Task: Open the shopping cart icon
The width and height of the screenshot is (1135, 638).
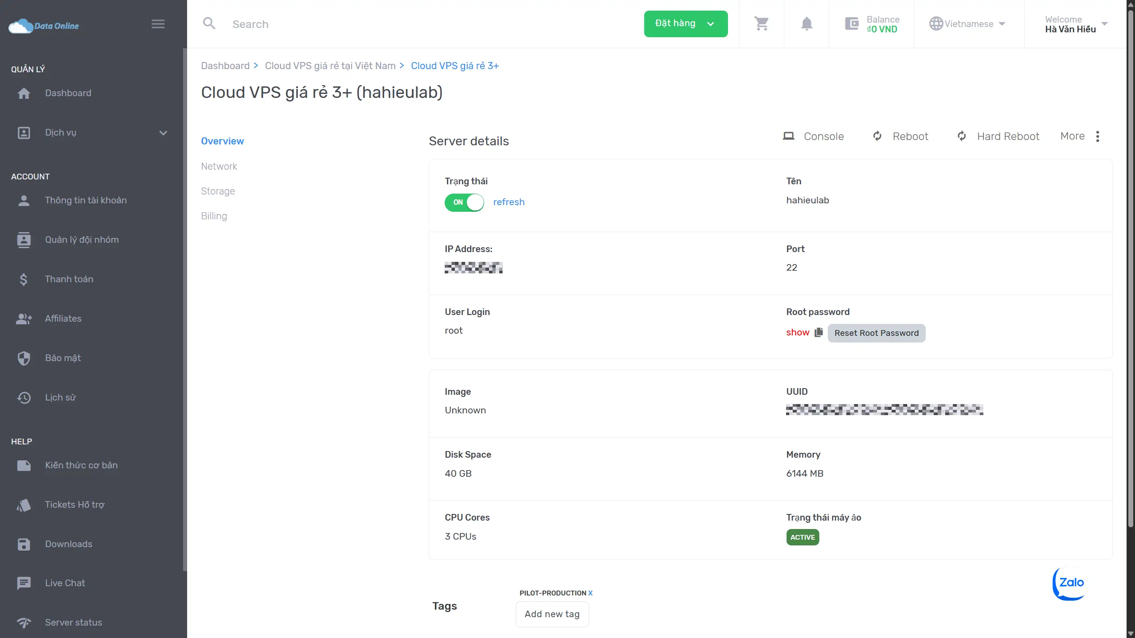Action: tap(761, 23)
